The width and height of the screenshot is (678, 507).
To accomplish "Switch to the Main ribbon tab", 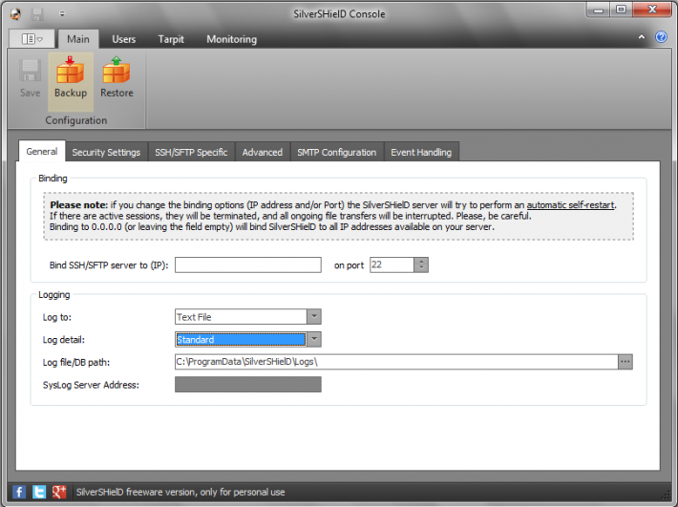I will 78,39.
